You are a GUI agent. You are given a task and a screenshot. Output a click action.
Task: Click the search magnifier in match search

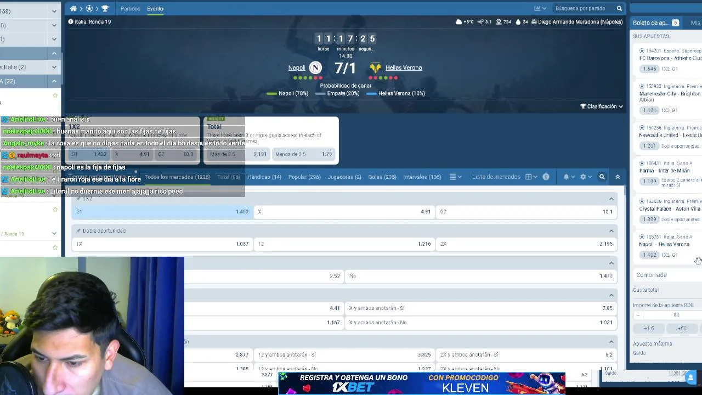tap(619, 9)
